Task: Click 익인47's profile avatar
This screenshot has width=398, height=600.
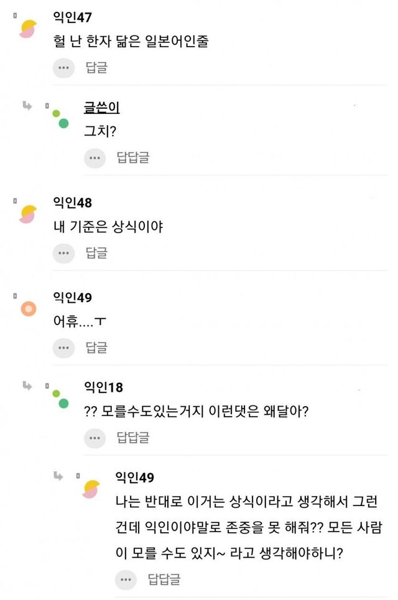Action: 28,29
